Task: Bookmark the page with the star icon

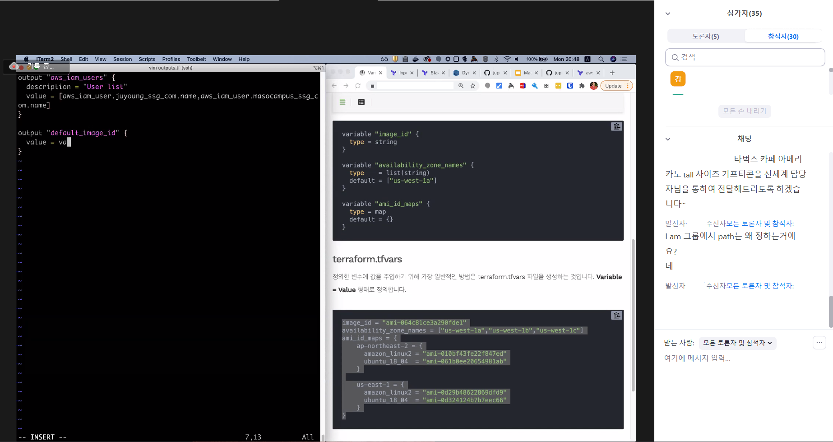Action: pos(473,86)
